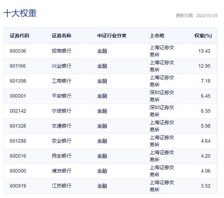
Task: Click stock code 601398
Action: [18, 81]
